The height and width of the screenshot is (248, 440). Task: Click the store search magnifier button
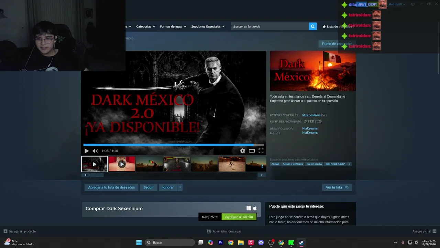pos(312,27)
